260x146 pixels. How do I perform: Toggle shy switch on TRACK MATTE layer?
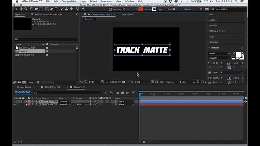[90, 105]
